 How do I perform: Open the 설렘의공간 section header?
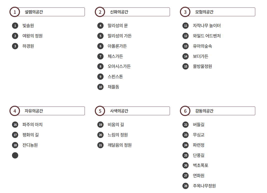tap(47, 12)
